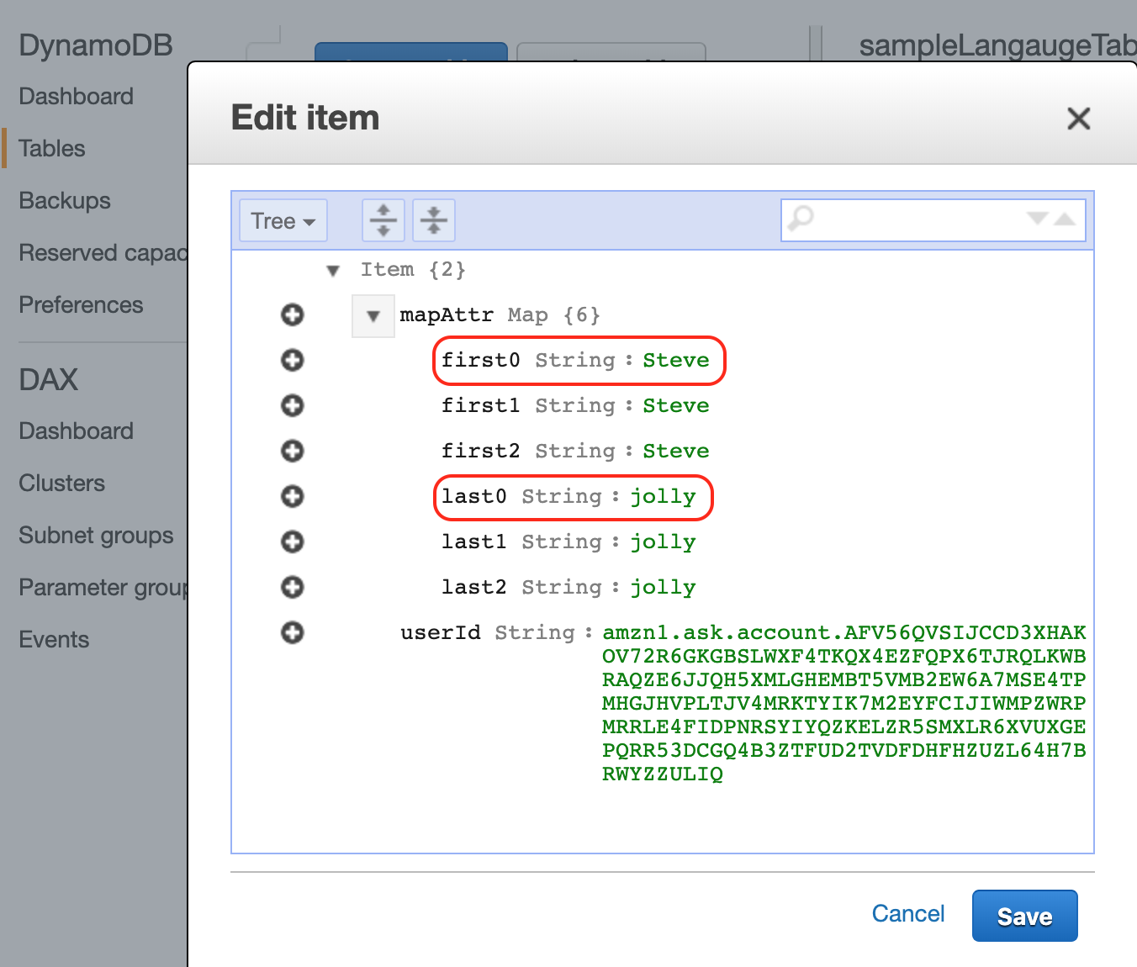Click plus icon beside last1 row
This screenshot has width=1137, height=967.
[x=293, y=542]
